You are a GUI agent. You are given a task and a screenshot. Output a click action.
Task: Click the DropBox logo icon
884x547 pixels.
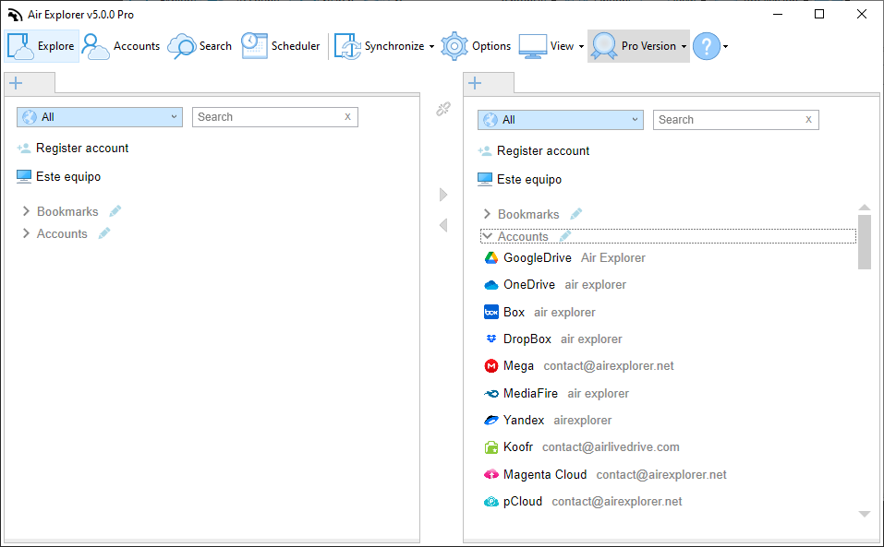point(491,339)
